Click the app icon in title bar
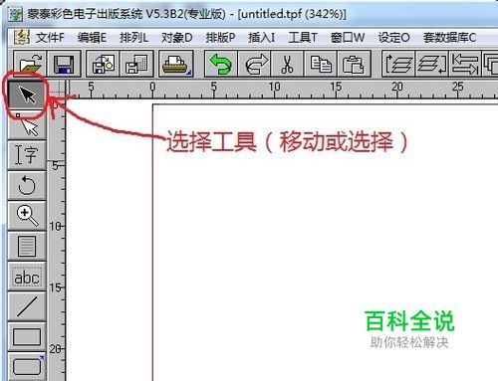Image resolution: width=498 pixels, height=381 pixels. pos(15,14)
